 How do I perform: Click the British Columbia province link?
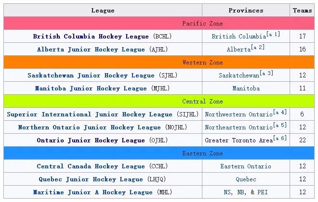(239, 37)
